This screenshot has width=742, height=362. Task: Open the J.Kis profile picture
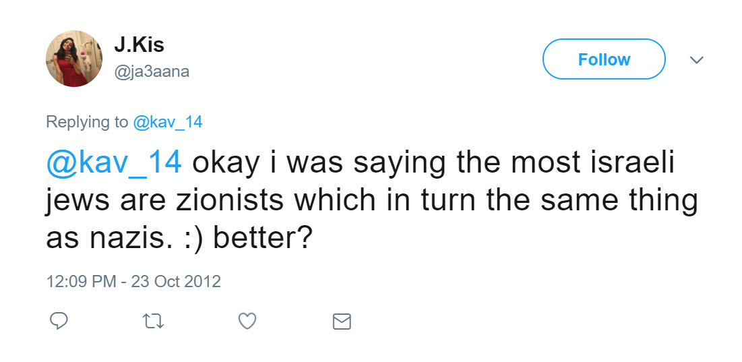tap(74, 59)
